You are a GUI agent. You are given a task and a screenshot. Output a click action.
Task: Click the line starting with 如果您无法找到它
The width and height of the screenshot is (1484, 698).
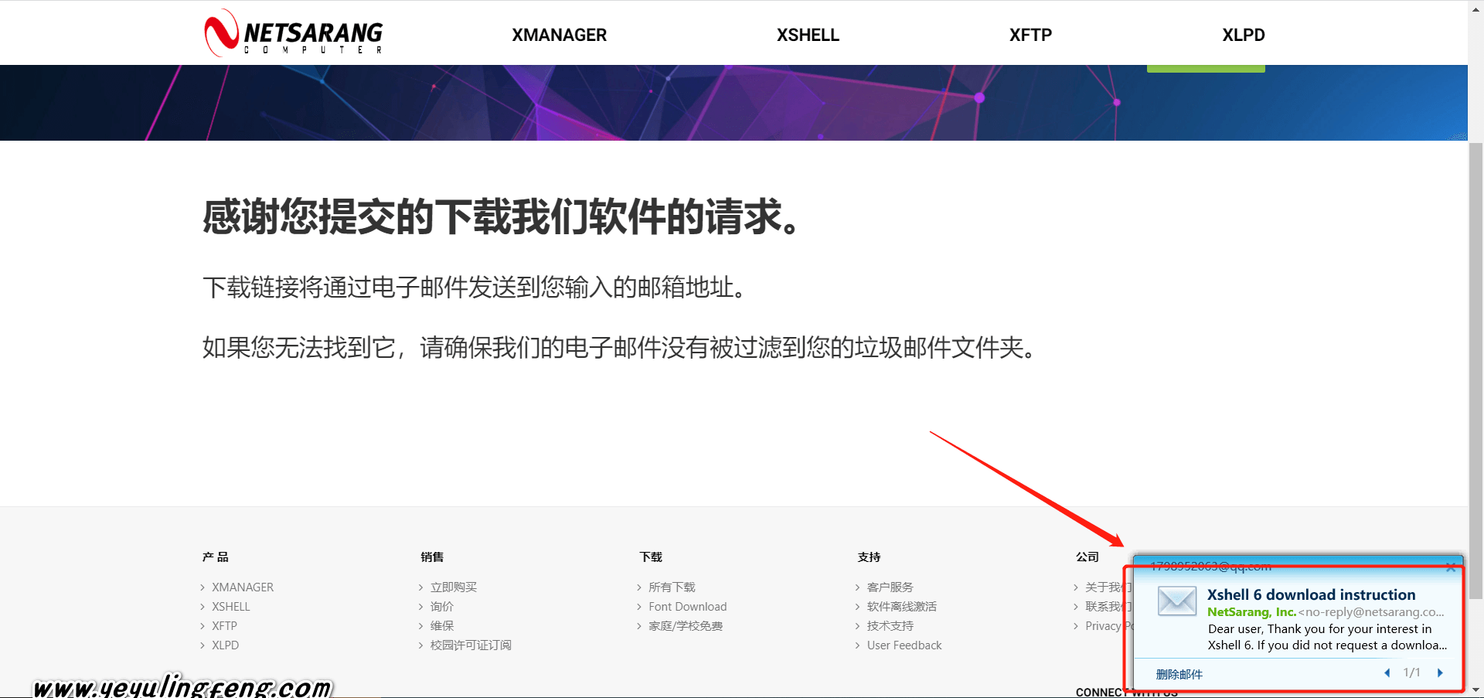click(618, 348)
